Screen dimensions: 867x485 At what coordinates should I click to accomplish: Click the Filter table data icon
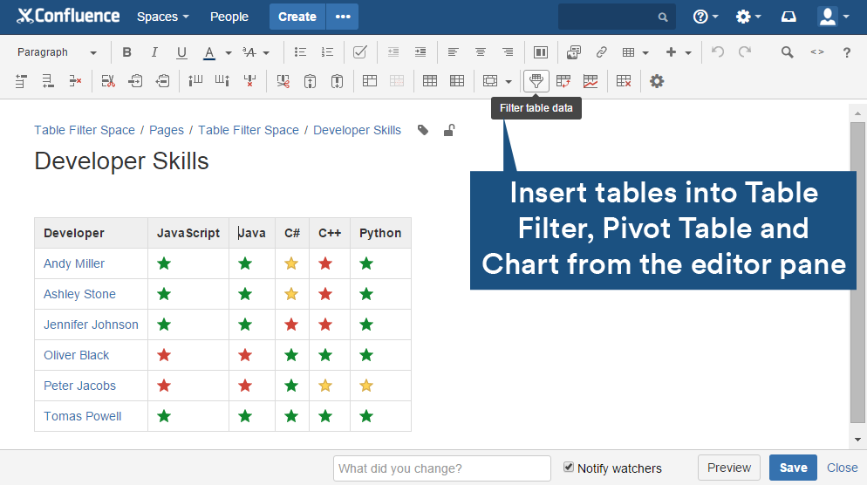click(536, 81)
